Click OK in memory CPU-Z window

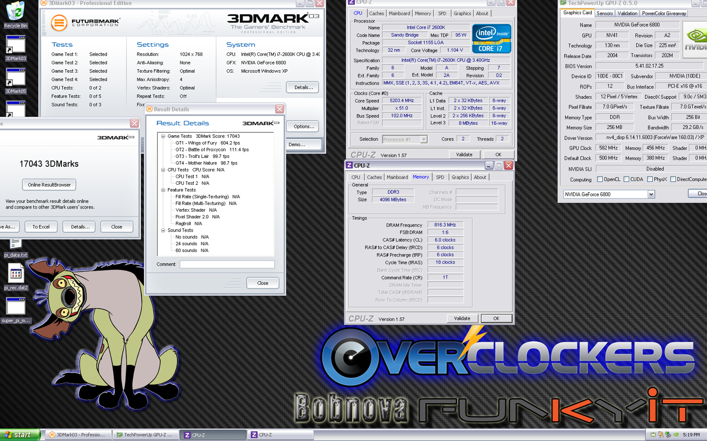point(496,318)
